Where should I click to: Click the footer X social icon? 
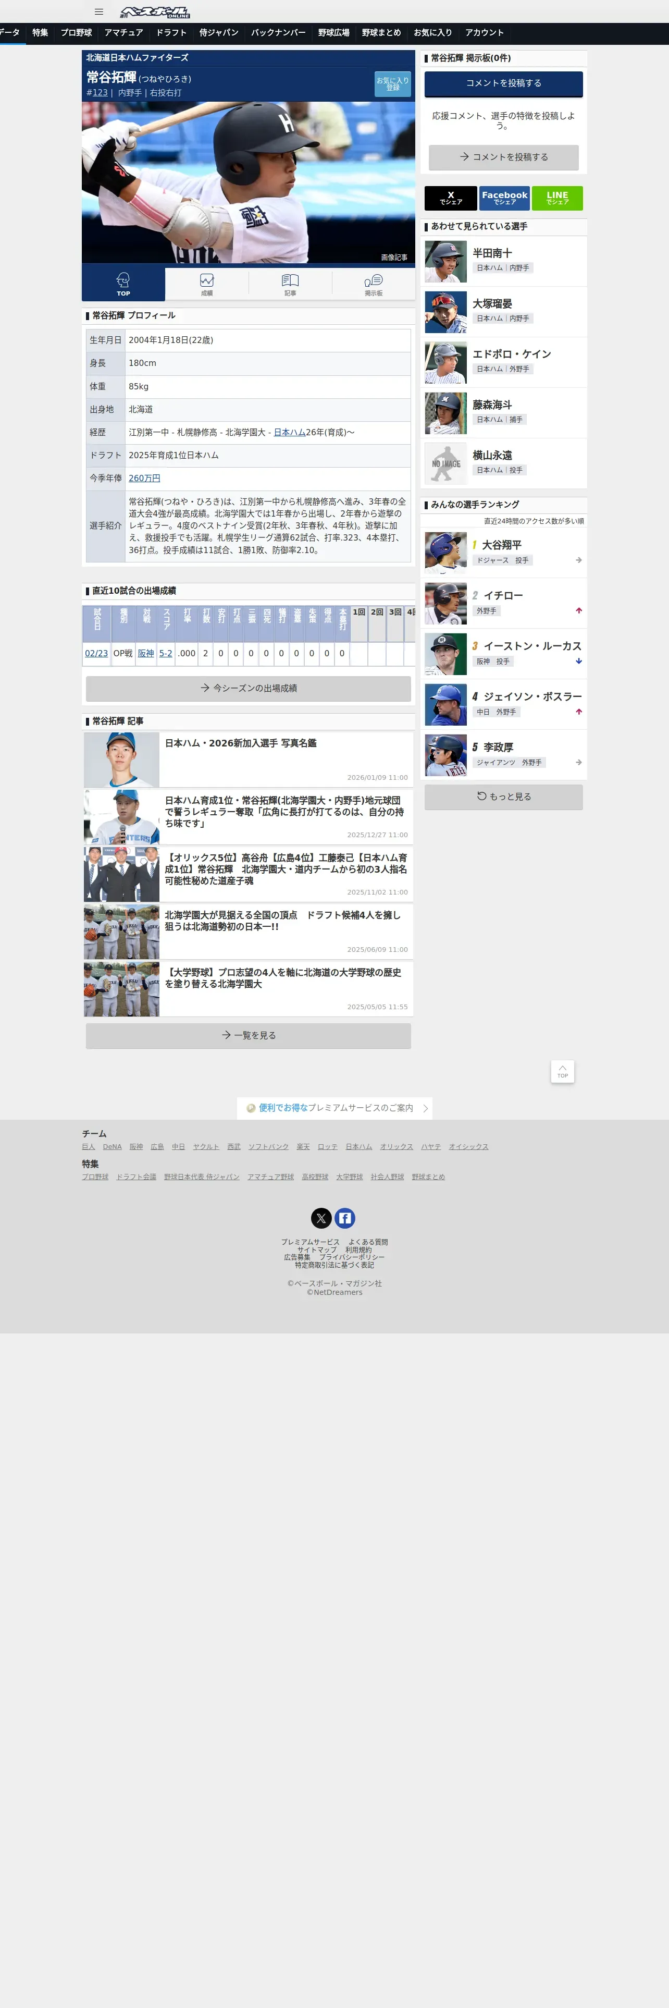click(x=321, y=1218)
